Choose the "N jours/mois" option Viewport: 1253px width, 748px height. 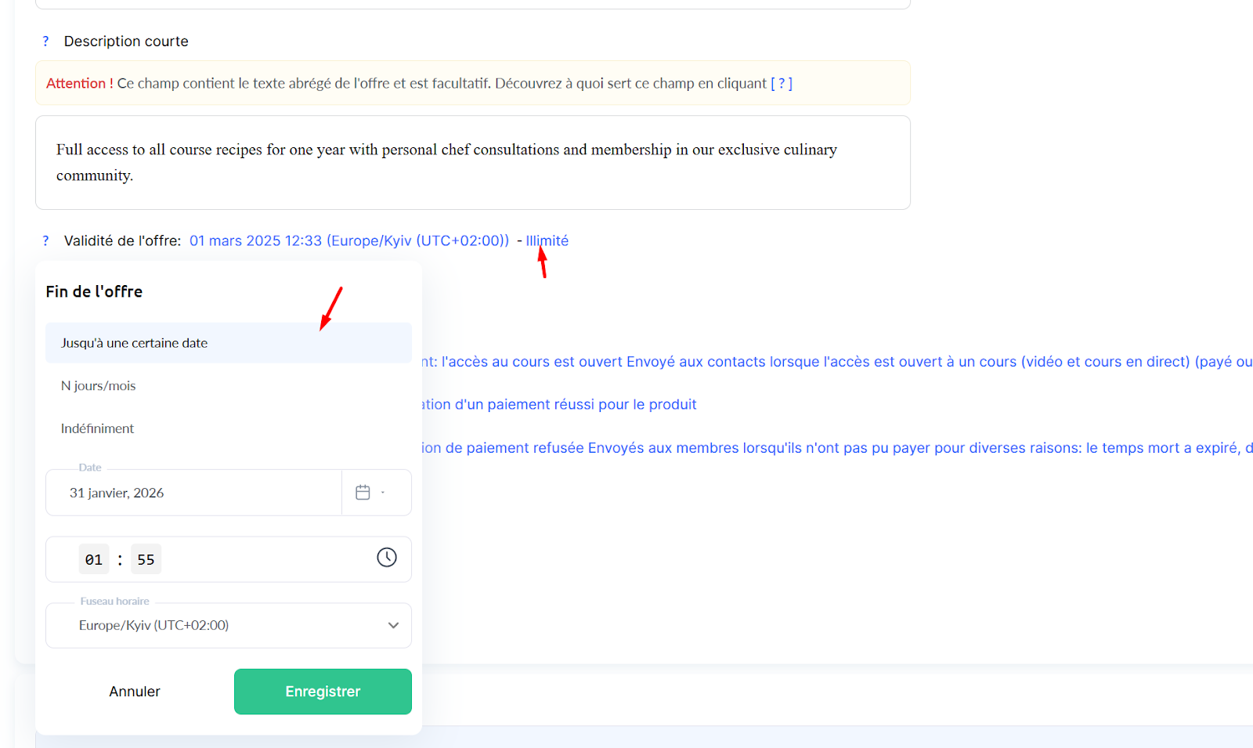(x=99, y=386)
